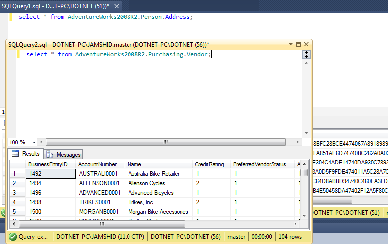Select the Results tab
388x244 pixels.
click(x=26, y=154)
